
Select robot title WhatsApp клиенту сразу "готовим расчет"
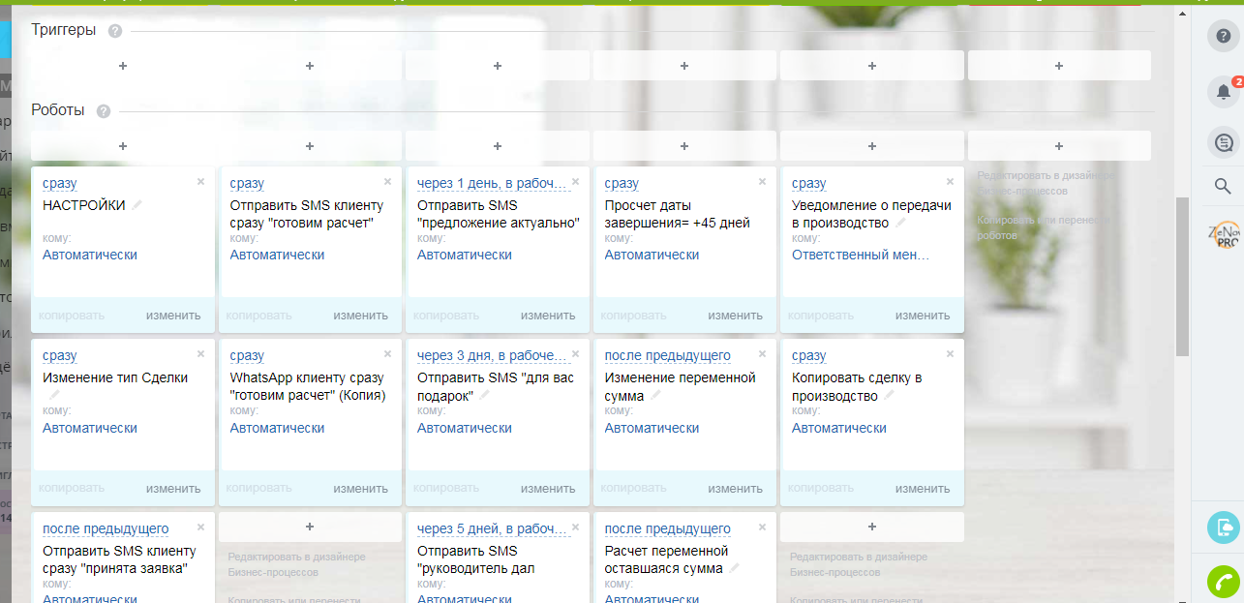pos(308,387)
